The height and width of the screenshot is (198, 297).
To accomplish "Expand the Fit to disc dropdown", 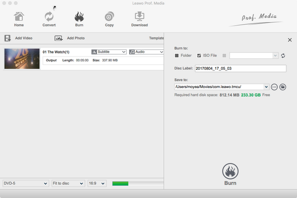I will point(67,183).
